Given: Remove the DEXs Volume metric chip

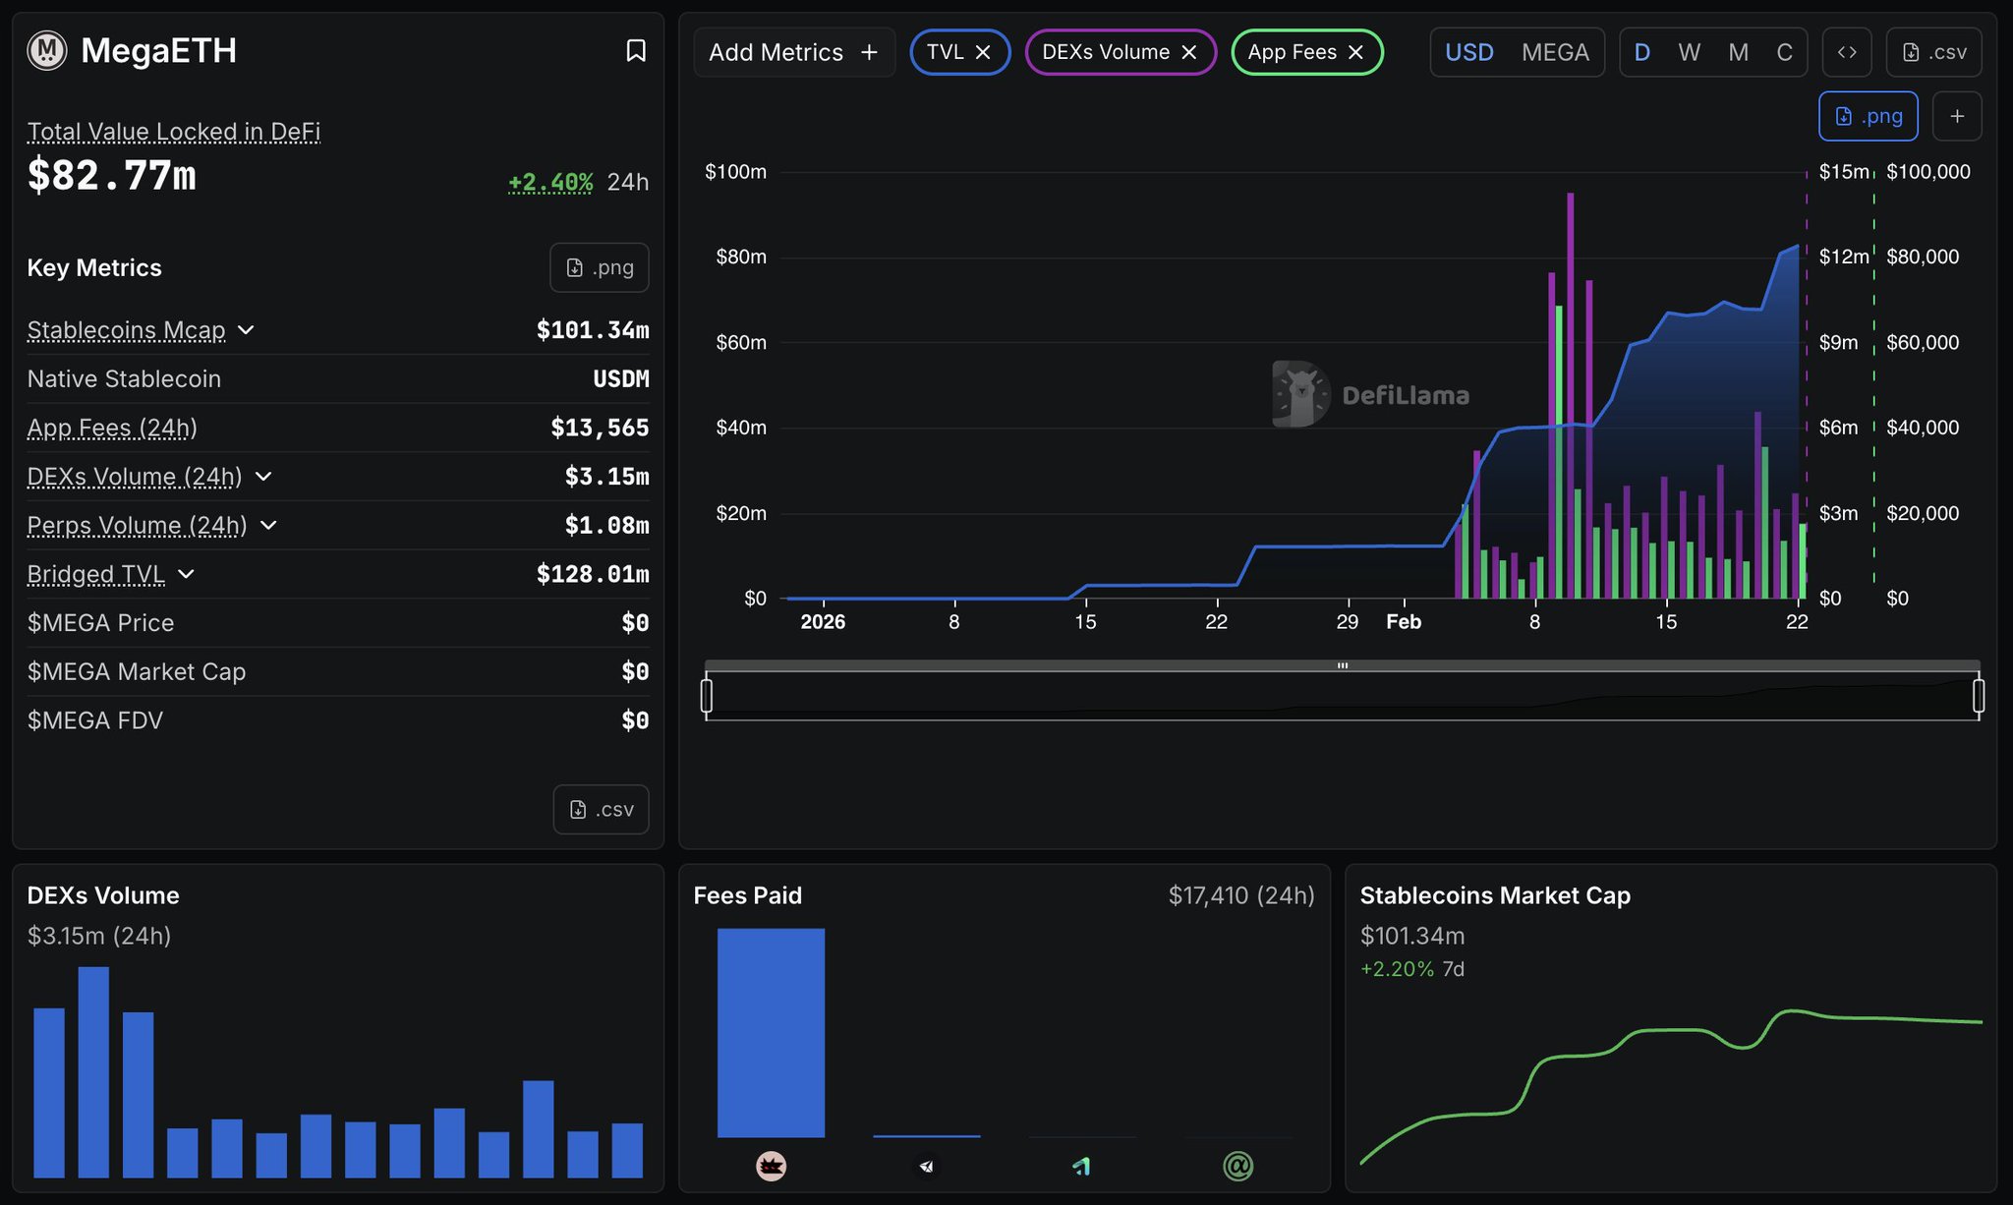Looking at the screenshot, I should pos(1189,52).
